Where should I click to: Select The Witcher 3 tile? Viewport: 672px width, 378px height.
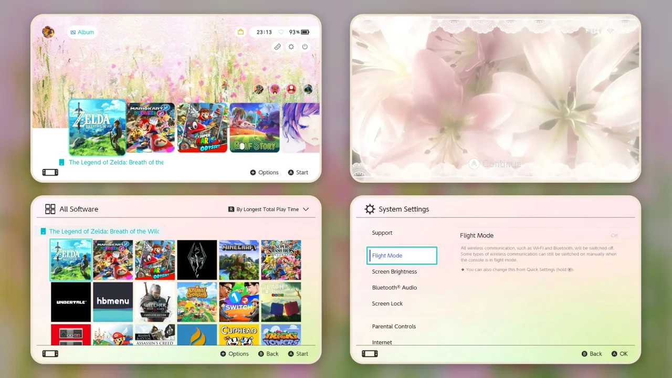point(155,302)
